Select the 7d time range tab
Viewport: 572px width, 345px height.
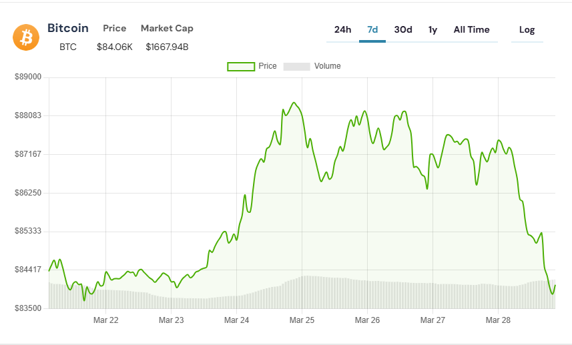pos(372,30)
